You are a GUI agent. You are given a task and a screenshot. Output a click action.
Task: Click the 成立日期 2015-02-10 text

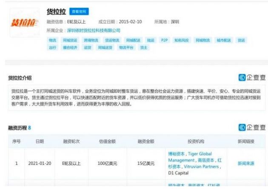coord(120,22)
